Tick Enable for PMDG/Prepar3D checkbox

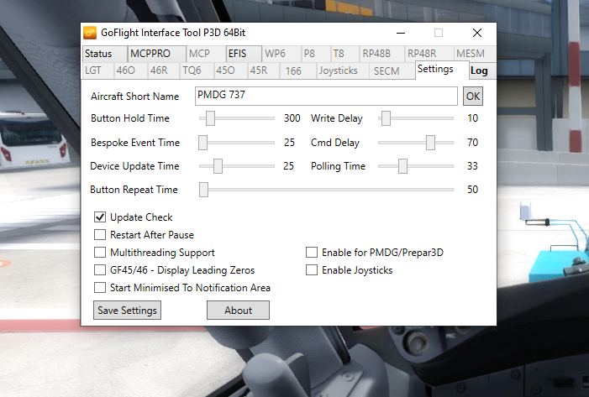312,253
